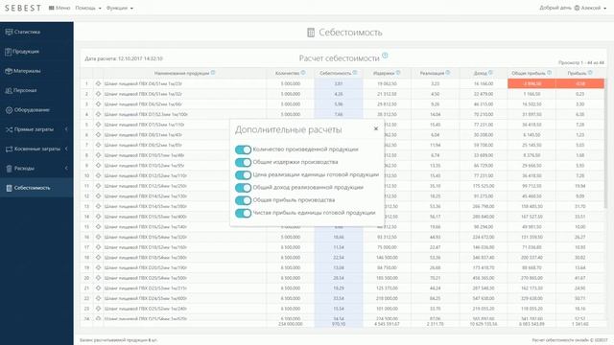Click the SEBEST logo
The image size is (614, 345).
coord(23,8)
